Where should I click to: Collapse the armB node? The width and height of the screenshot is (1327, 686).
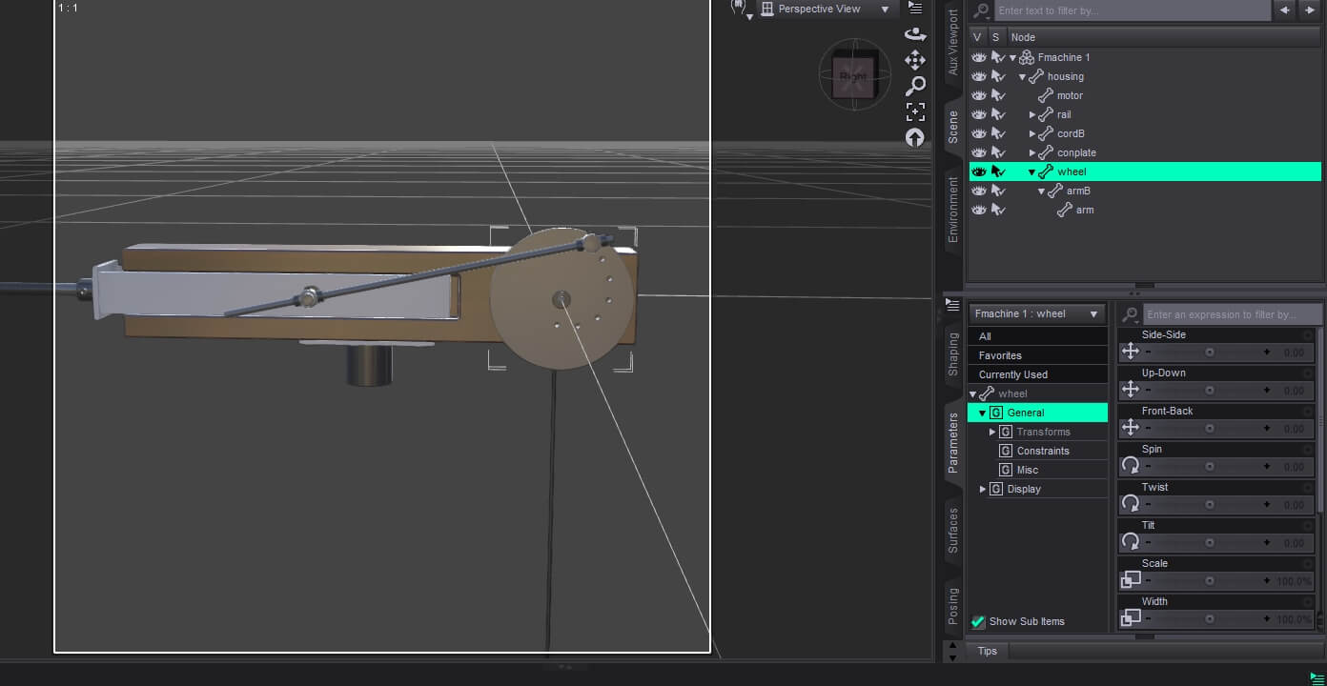click(1041, 191)
